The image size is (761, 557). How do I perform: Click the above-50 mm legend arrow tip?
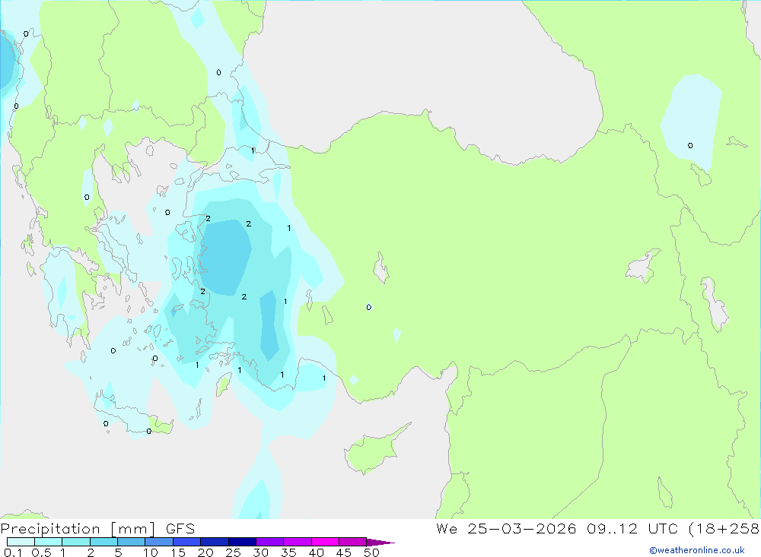380,542
